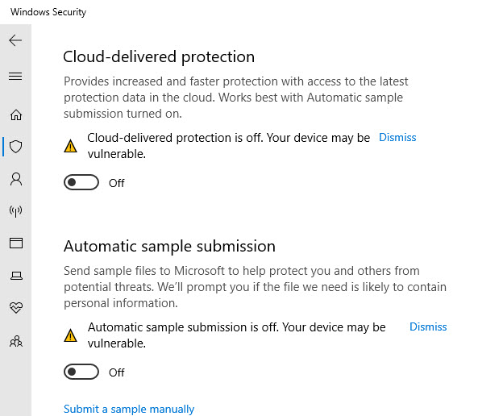
Task: Turn on Cloud-delivered protection toggle
Action: coord(81,183)
